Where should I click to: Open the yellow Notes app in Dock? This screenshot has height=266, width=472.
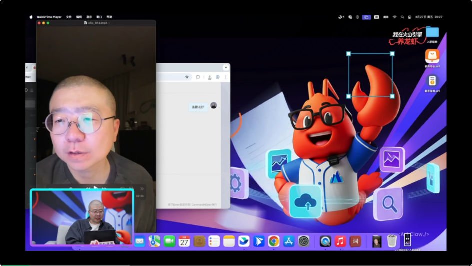click(x=229, y=241)
